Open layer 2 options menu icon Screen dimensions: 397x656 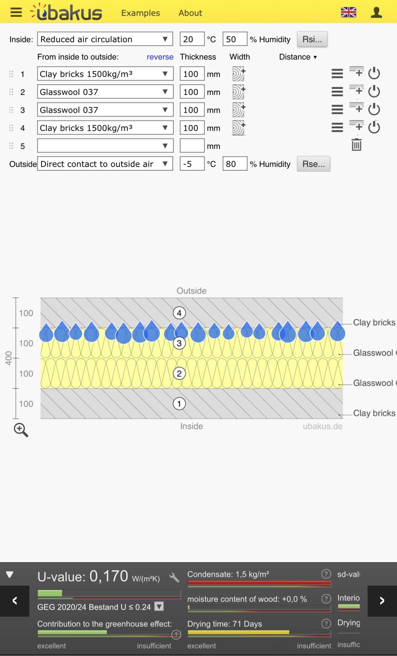[337, 92]
